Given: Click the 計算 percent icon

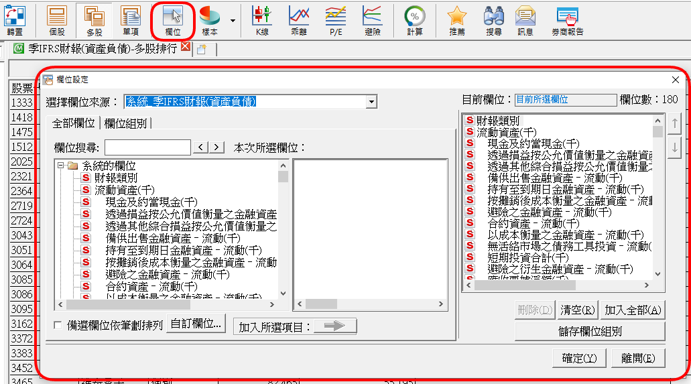Looking at the screenshot, I should 415,20.
